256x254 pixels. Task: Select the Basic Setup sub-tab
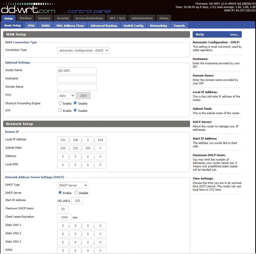13,25
